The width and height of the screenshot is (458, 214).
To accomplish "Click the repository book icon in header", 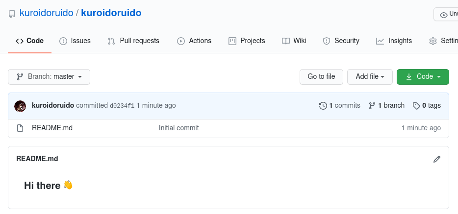I will click(x=12, y=14).
